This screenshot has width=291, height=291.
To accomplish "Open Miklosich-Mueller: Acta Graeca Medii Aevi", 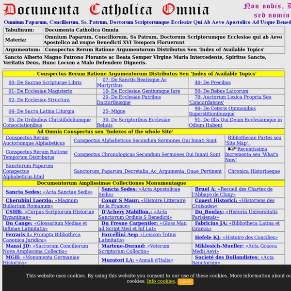I will tap(235, 248).
